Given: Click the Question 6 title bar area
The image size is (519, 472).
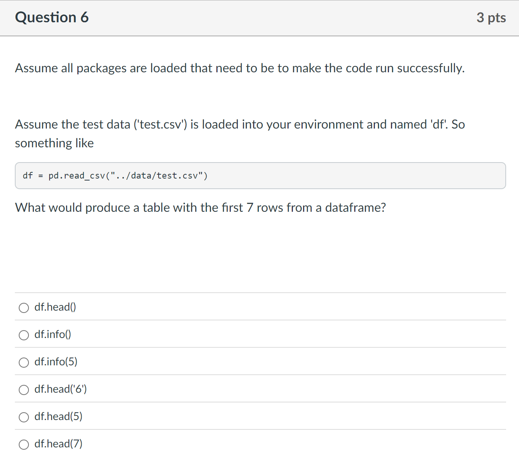Looking at the screenshot, I should pyautogui.click(x=259, y=18).
